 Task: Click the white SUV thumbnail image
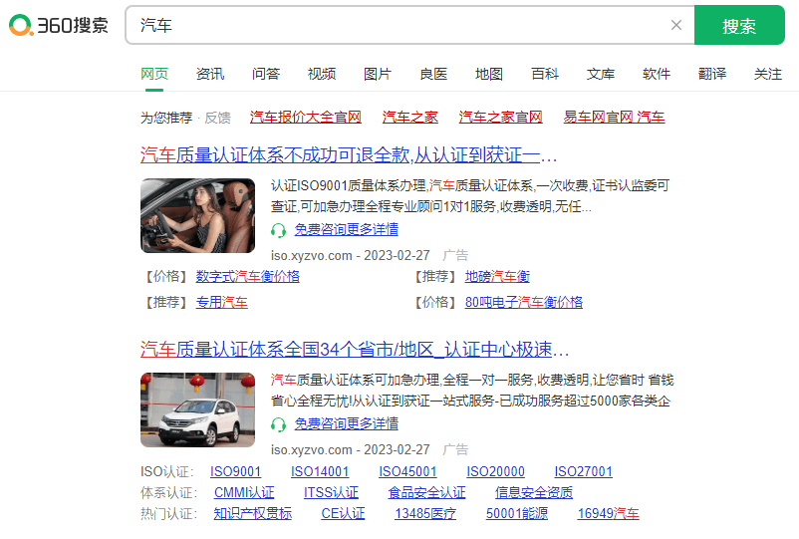(197, 410)
